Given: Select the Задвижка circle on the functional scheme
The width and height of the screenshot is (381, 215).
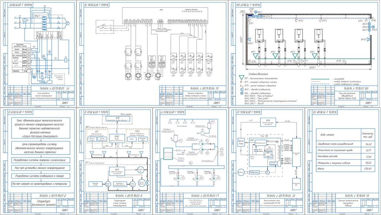Looking at the screenshot, I should pos(241,172).
